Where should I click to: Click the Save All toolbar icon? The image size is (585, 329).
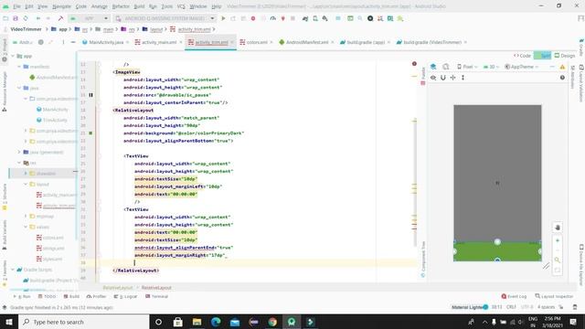(x=16, y=18)
